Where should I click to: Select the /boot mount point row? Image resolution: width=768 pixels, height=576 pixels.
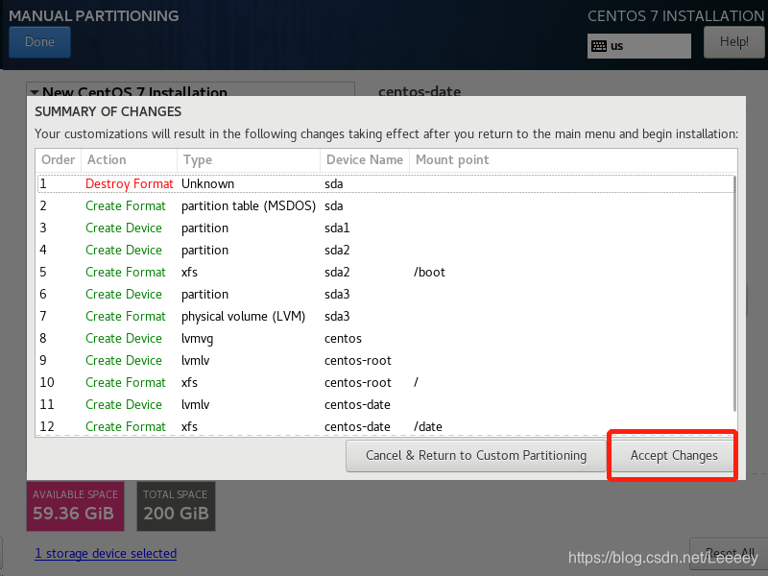(x=386, y=272)
